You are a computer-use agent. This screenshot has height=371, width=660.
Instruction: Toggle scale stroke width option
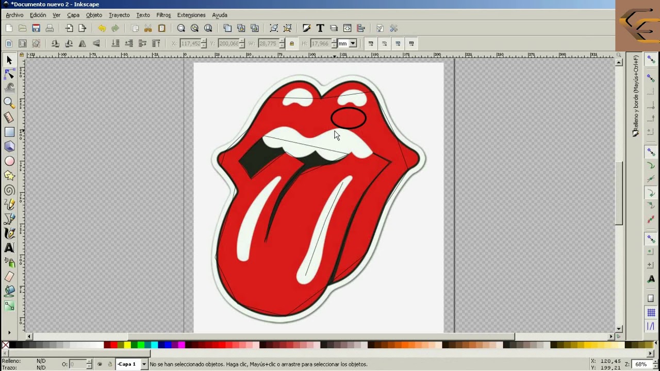tap(371, 44)
